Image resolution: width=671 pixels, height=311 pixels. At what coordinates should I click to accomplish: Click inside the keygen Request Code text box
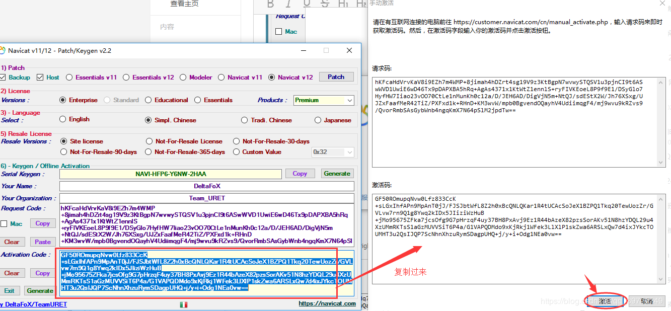[207, 224]
